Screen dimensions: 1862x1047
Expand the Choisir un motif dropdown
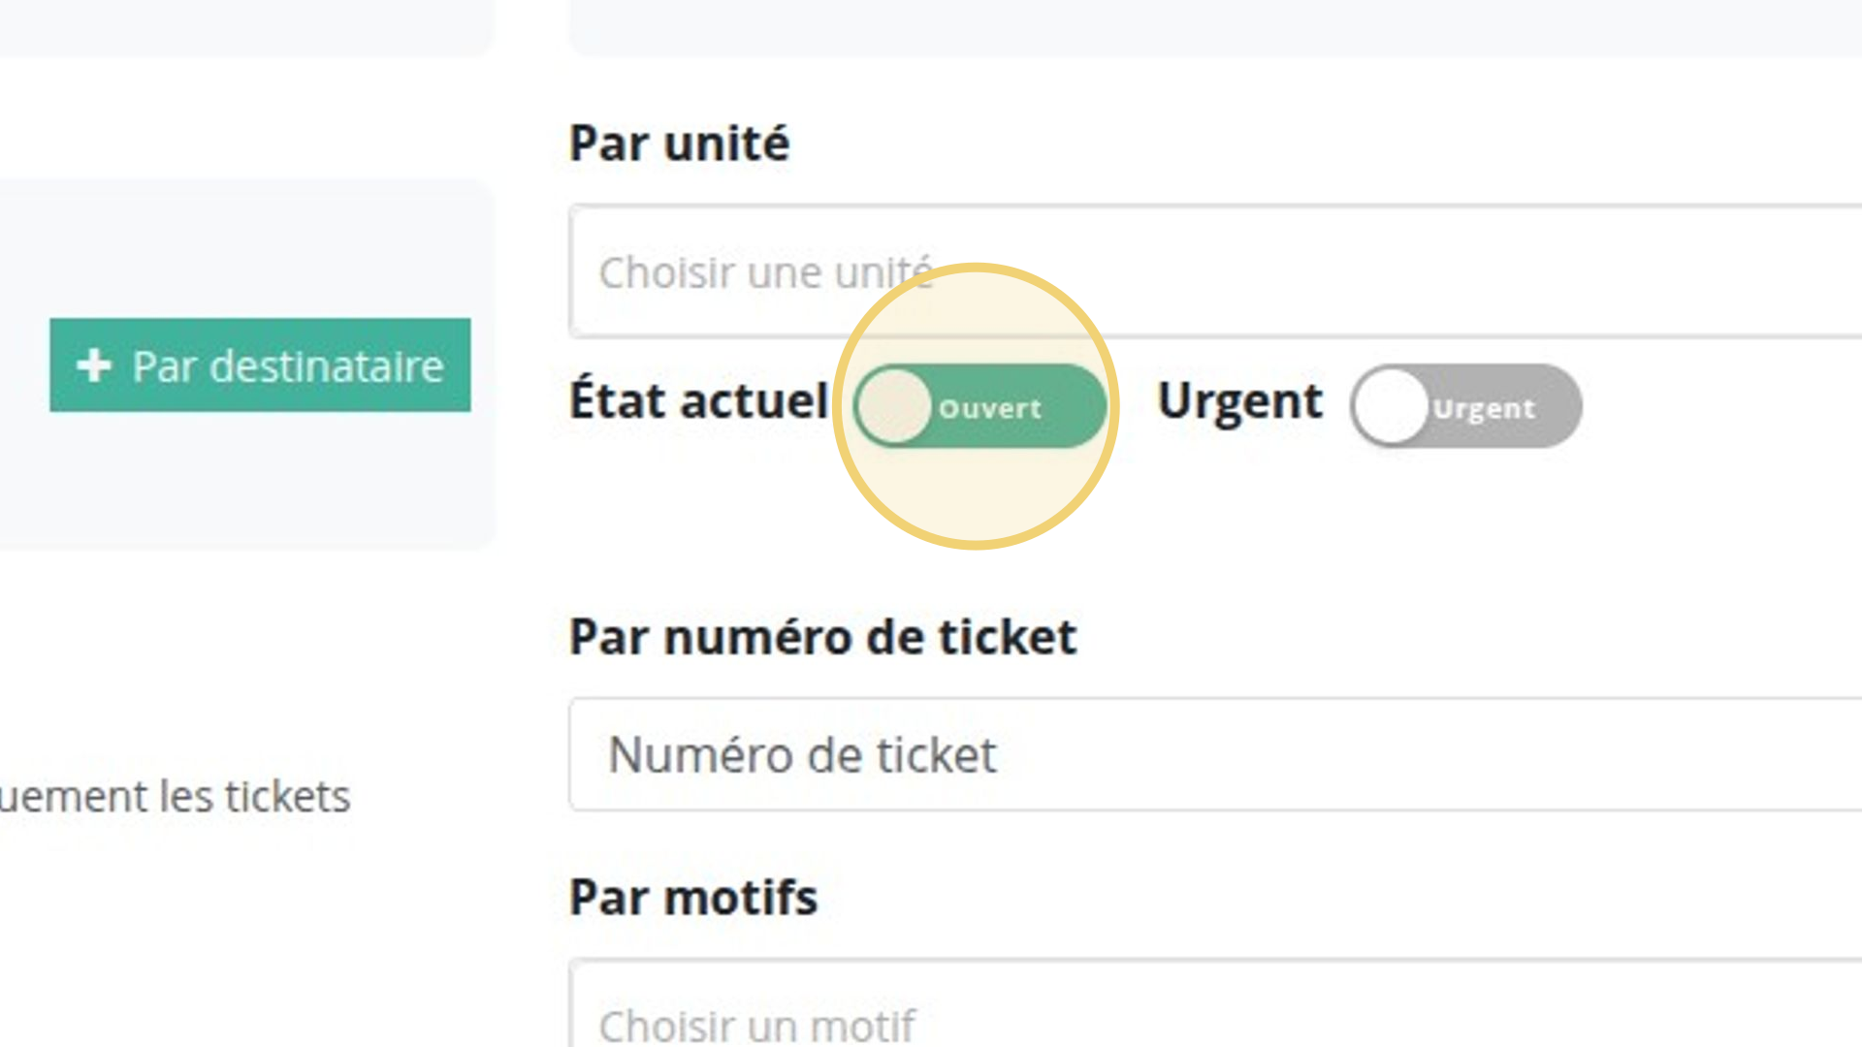pyautogui.click(x=1215, y=1003)
